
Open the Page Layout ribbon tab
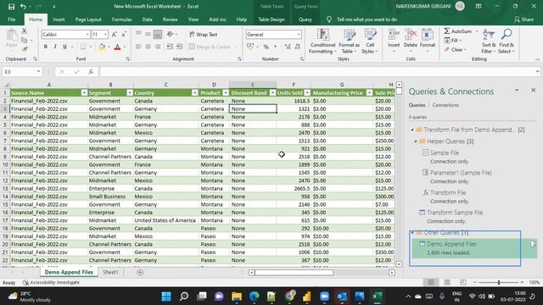[x=88, y=19]
